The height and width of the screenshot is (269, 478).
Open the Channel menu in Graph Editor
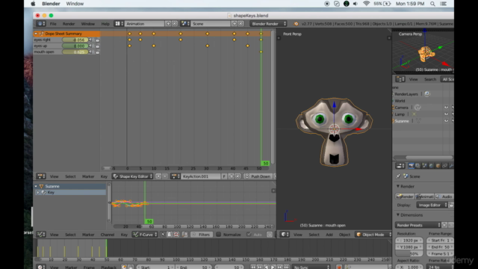(108, 235)
